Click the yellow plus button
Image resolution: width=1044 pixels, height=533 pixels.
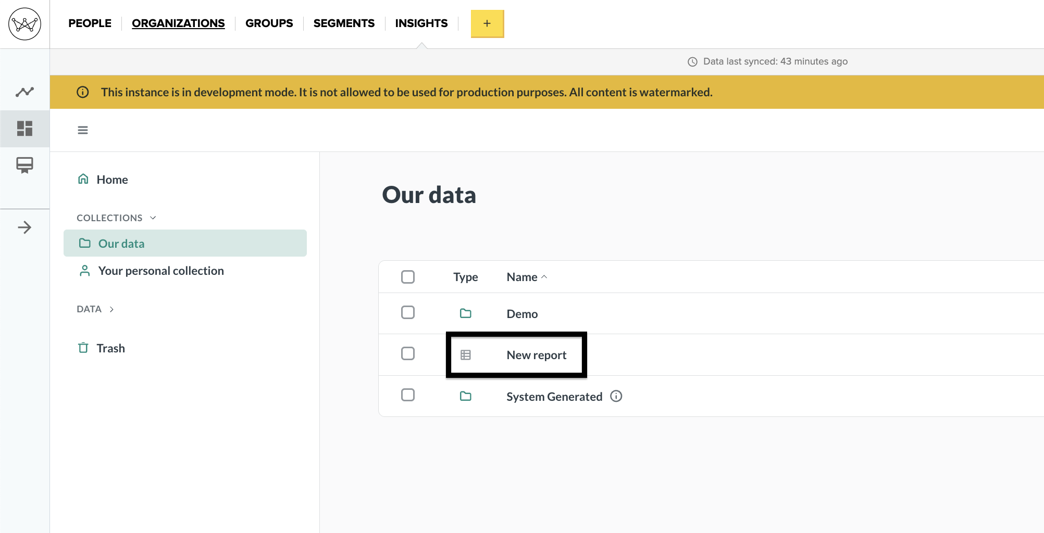coord(487,24)
